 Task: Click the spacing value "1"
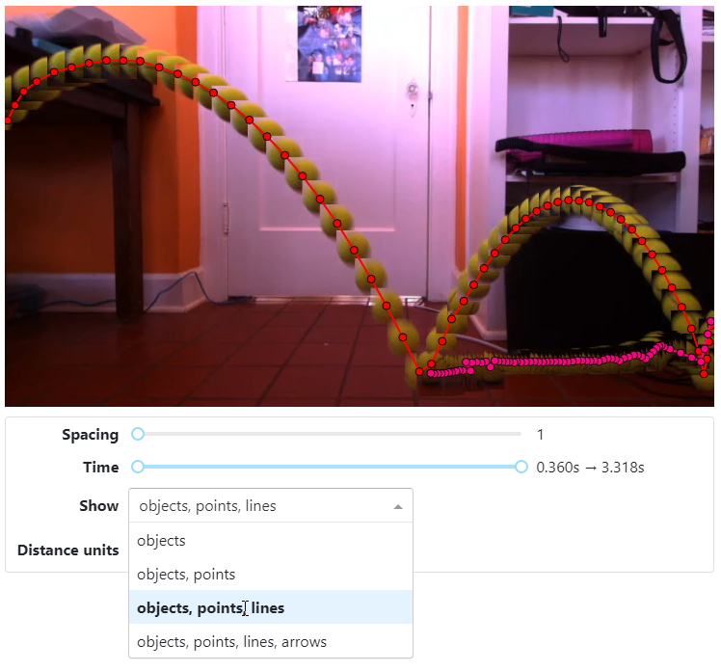point(541,435)
